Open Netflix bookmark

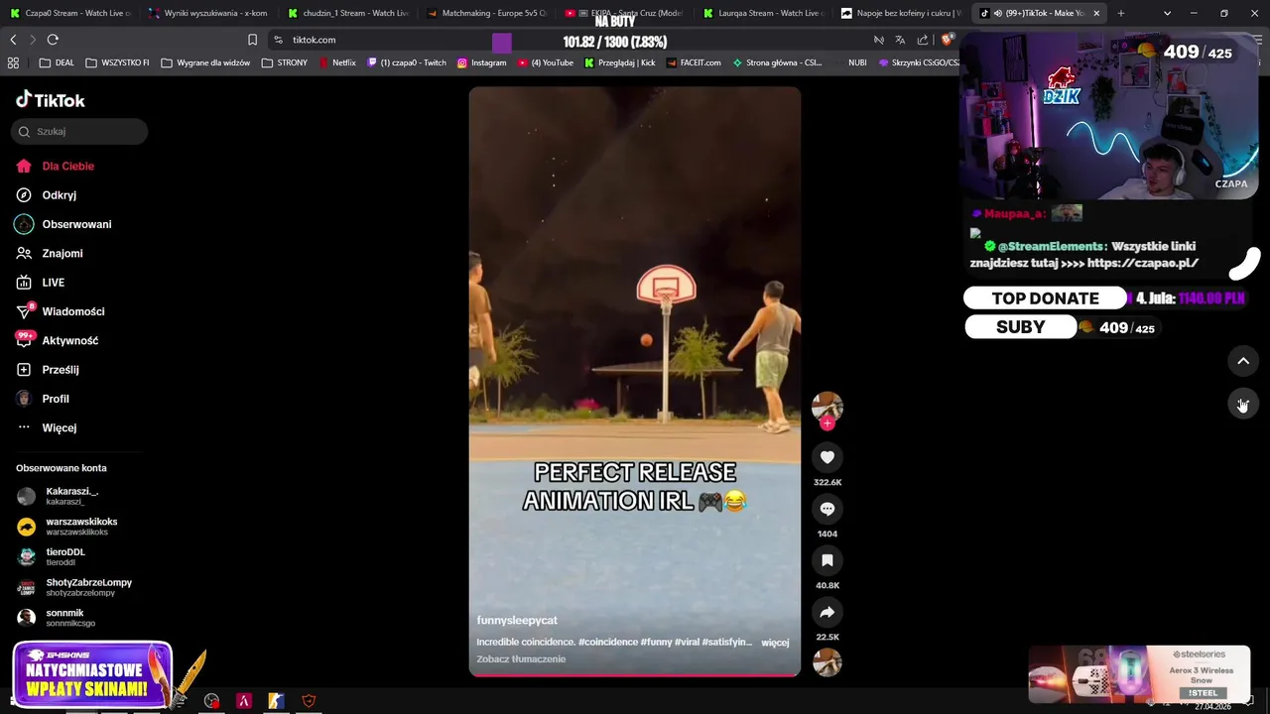(x=337, y=62)
